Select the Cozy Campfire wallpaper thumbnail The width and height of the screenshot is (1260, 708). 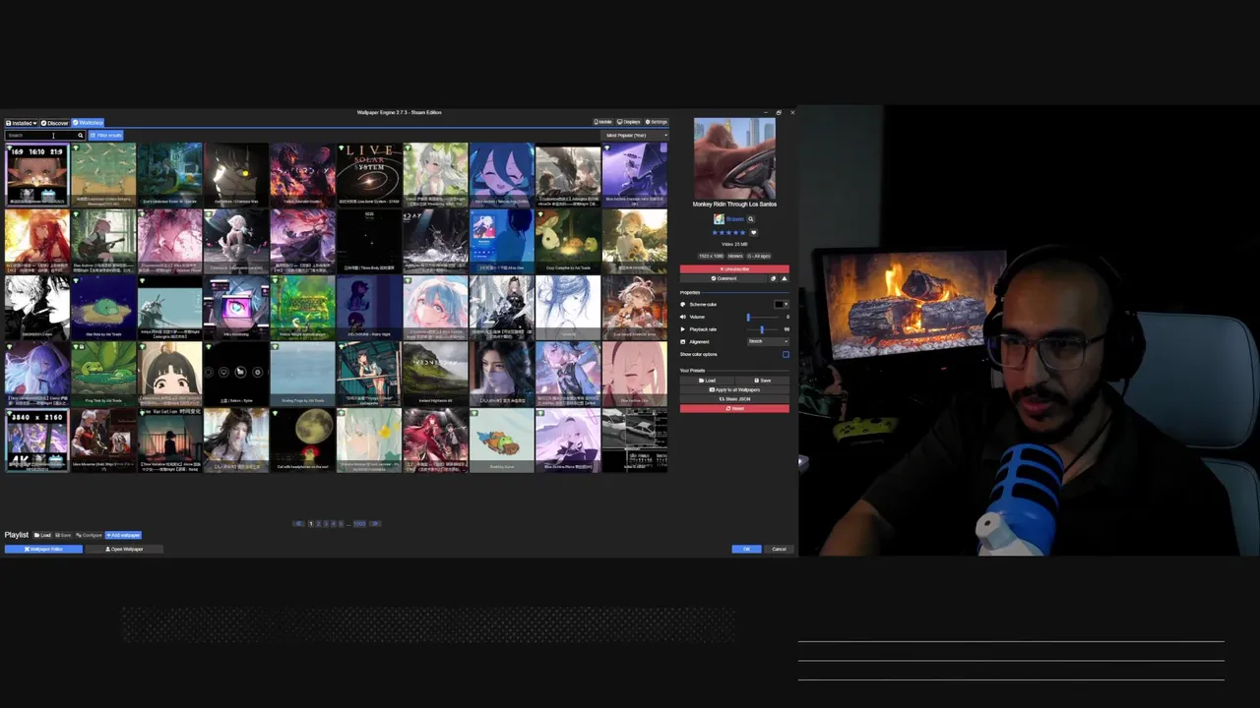coord(568,240)
